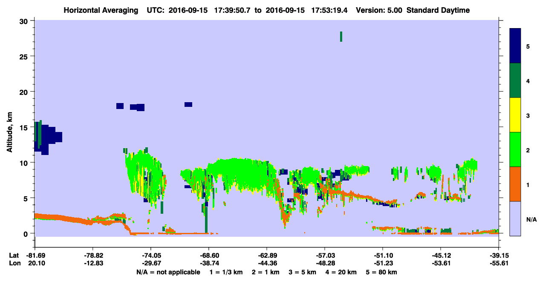The width and height of the screenshot is (554, 284).
Task: Click the y-axis tick label 10
Action: pyautogui.click(x=25, y=163)
